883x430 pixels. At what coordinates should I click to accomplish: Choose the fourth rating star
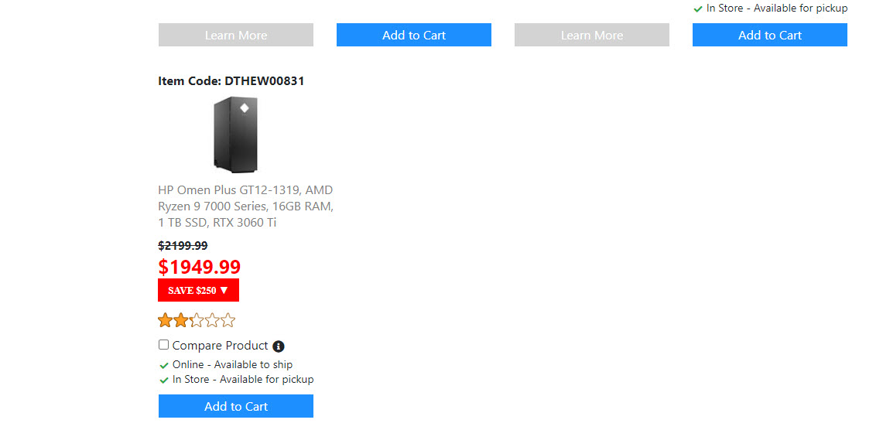pyautogui.click(x=212, y=320)
